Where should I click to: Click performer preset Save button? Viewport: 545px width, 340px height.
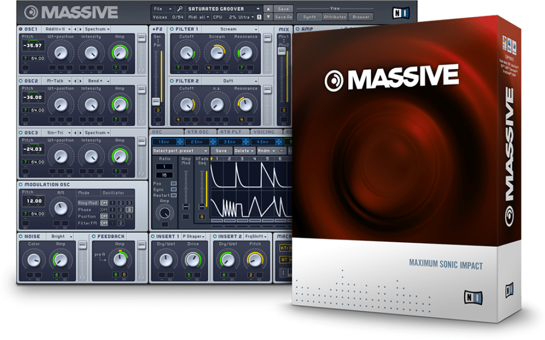coord(221,151)
